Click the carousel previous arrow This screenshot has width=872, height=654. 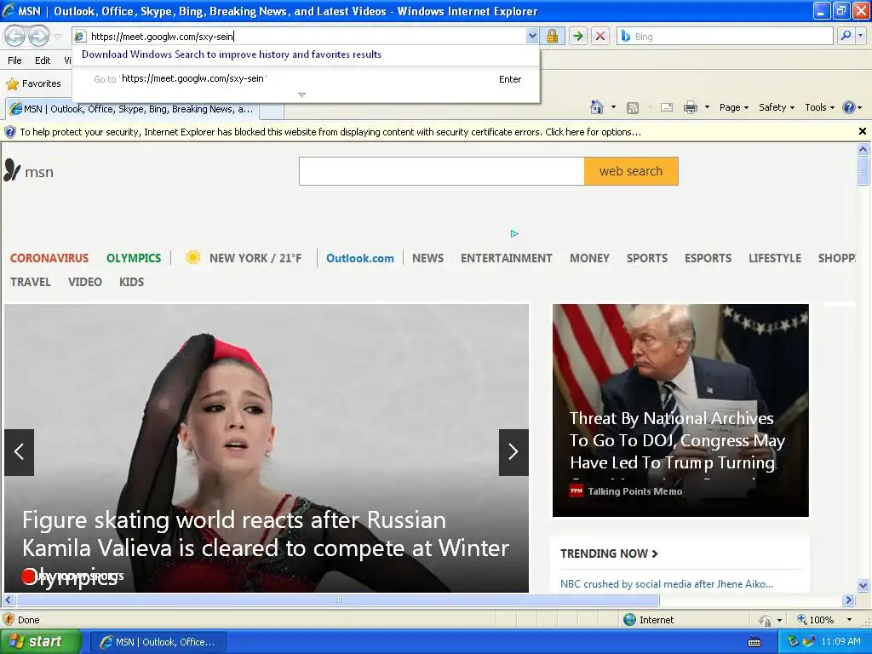[x=20, y=452]
